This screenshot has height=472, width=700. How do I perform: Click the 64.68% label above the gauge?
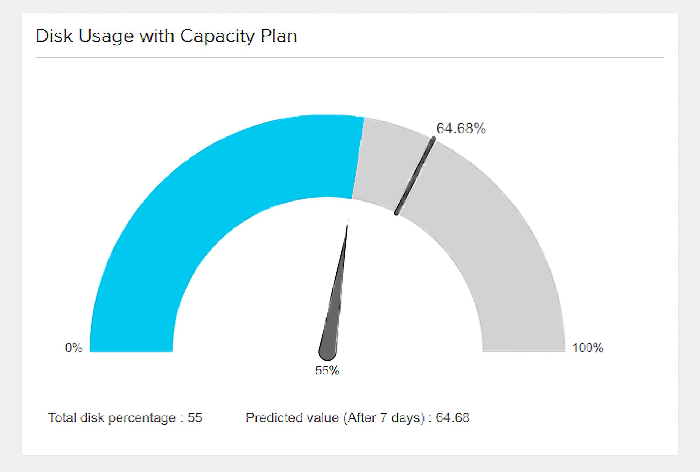tap(461, 128)
